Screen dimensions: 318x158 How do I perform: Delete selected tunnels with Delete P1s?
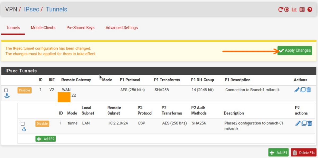click(304, 152)
